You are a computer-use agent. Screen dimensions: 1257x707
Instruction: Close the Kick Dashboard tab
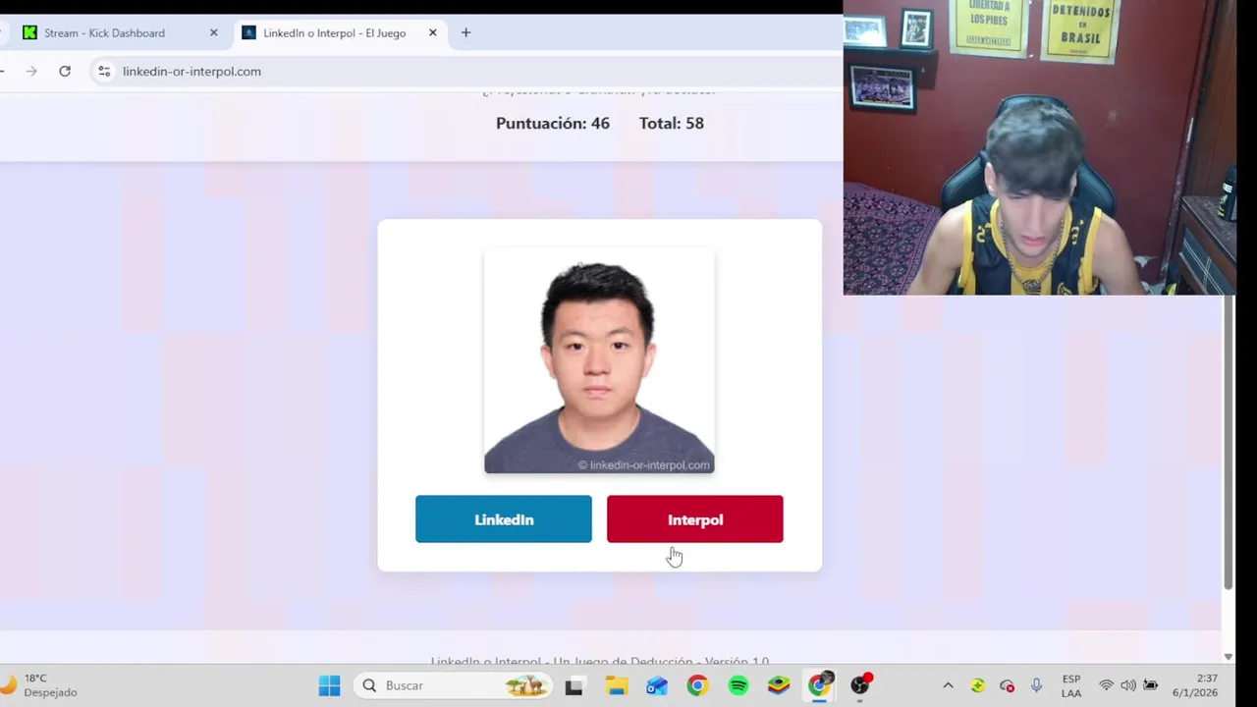[x=213, y=32]
